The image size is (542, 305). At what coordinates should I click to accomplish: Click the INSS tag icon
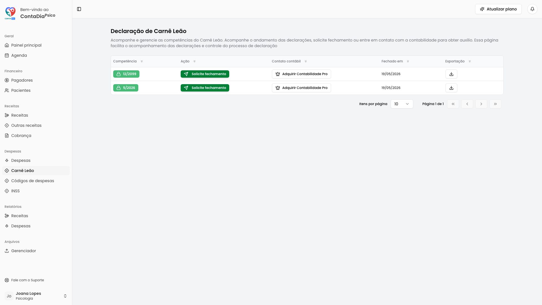pos(7,191)
